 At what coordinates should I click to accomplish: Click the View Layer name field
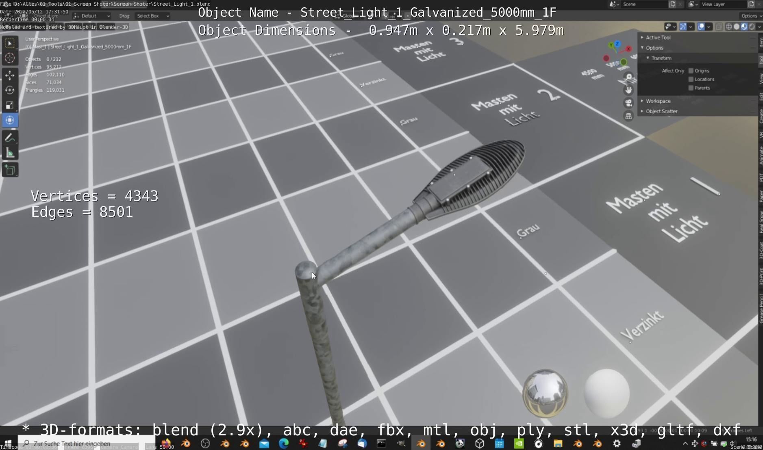click(x=724, y=4)
